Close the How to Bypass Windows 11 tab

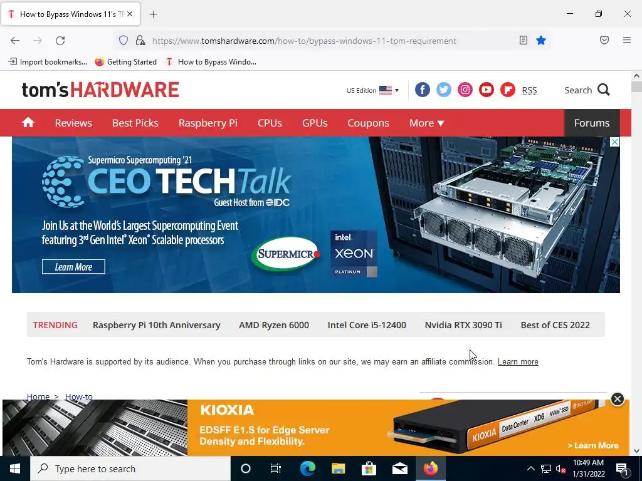[x=130, y=14]
